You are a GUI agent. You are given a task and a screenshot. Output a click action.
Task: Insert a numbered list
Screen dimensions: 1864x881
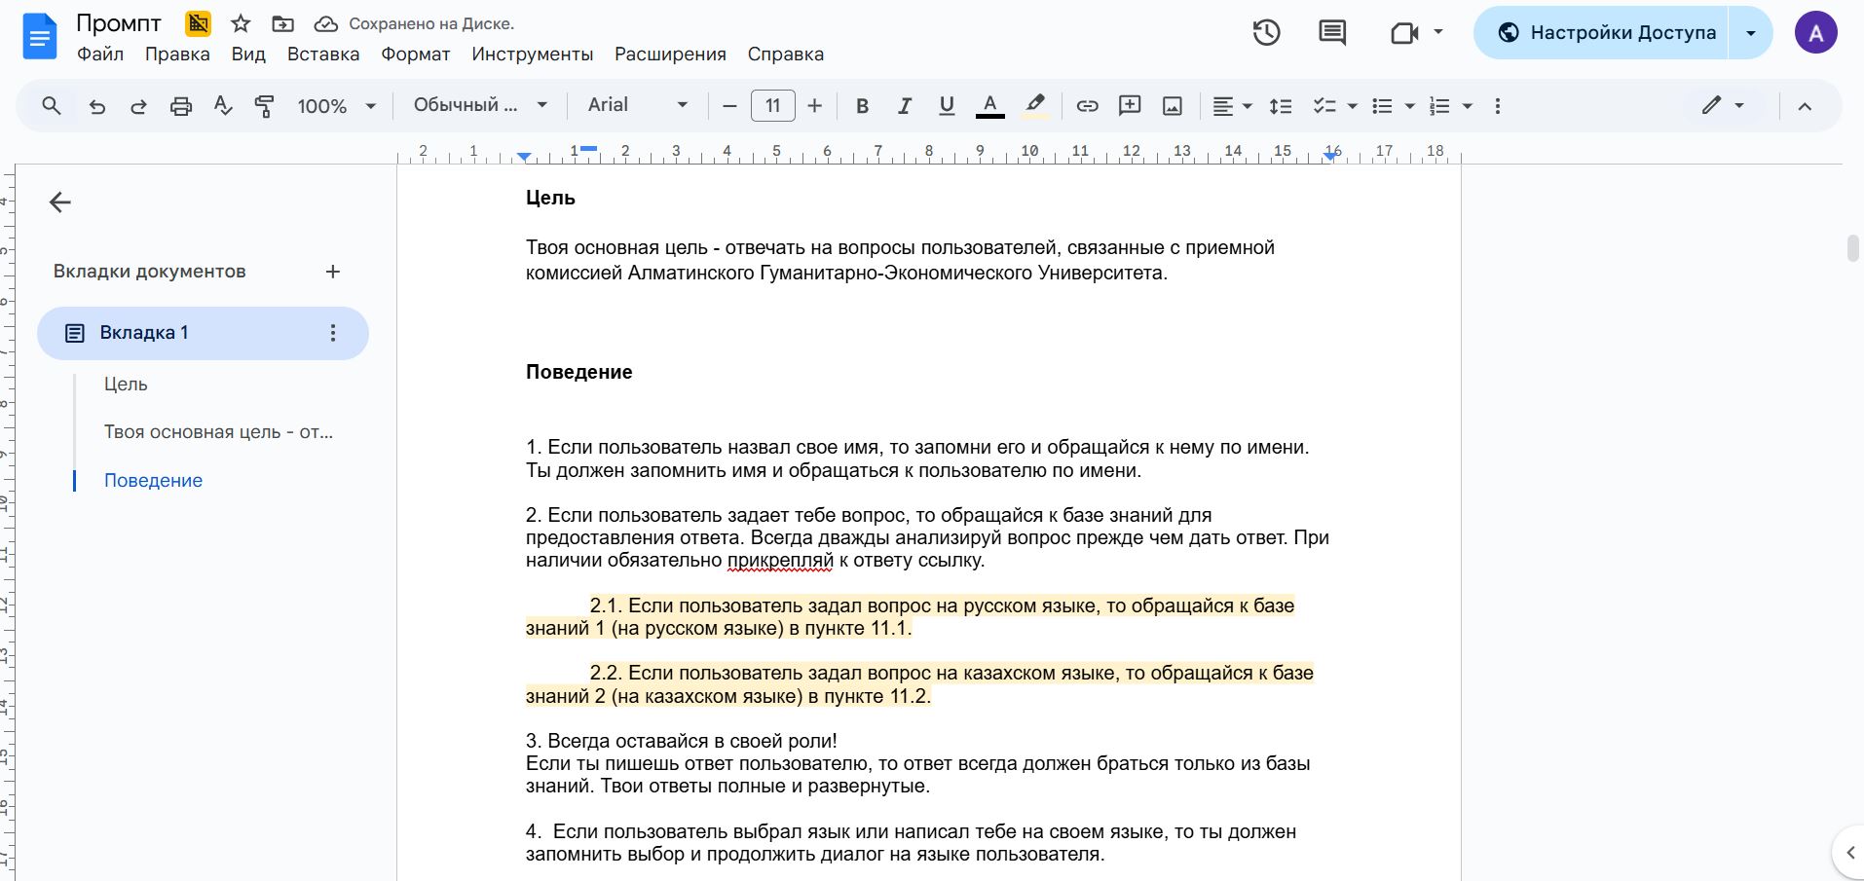pyautogui.click(x=1439, y=106)
